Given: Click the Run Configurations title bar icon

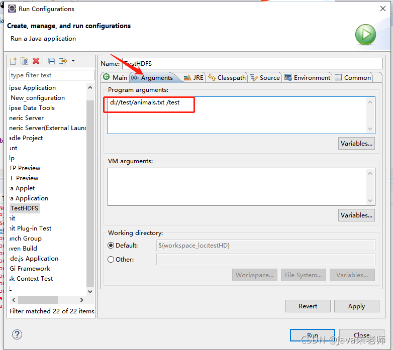Looking at the screenshot, I should click(x=12, y=9).
